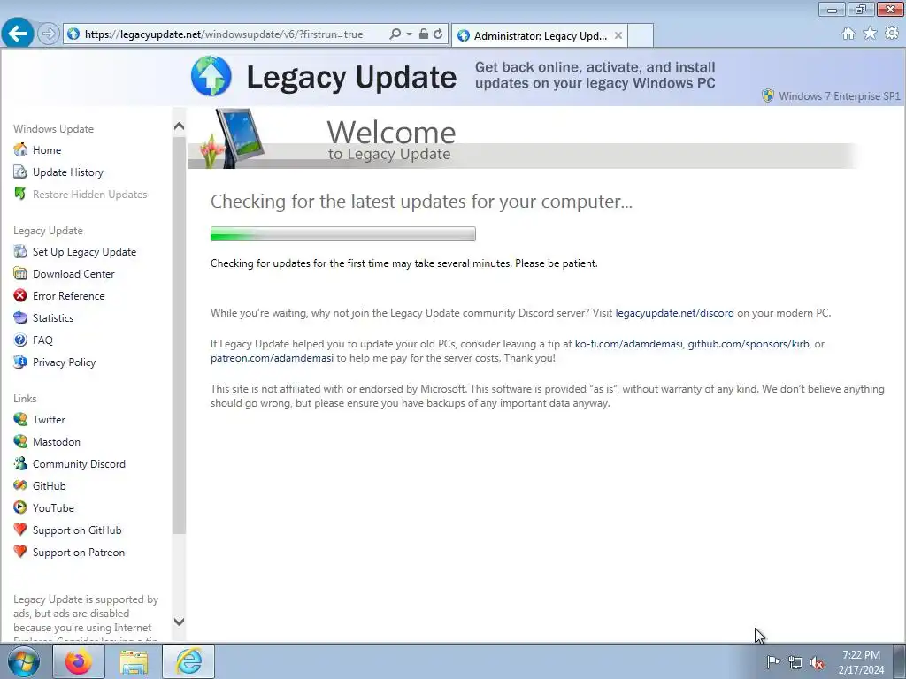This screenshot has height=679, width=906.
Task: Open the legacyupdate.net/discord link
Action: click(674, 313)
